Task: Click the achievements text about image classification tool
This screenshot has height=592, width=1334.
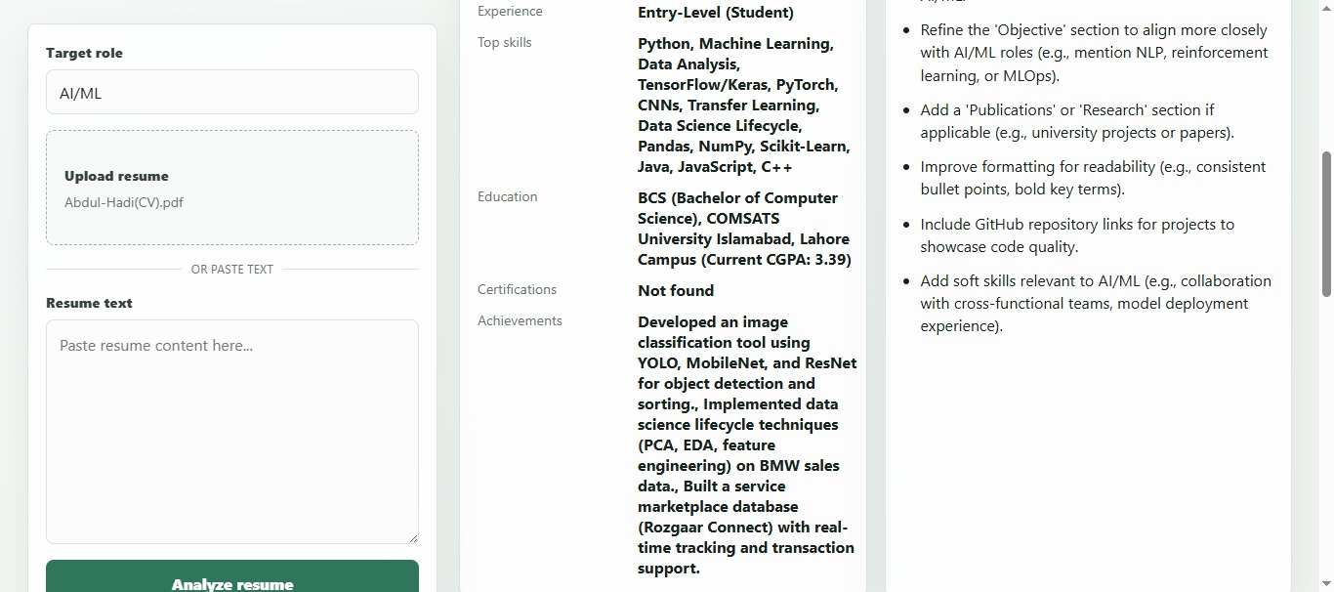Action: 747,444
